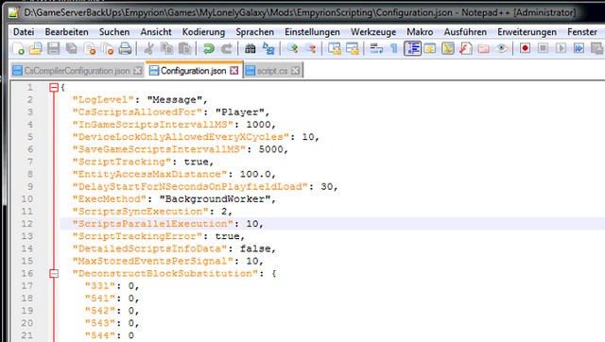605x342 pixels.
Task: Collapse DeconstructBlockSubstitution fold marker
Action: [54, 274]
